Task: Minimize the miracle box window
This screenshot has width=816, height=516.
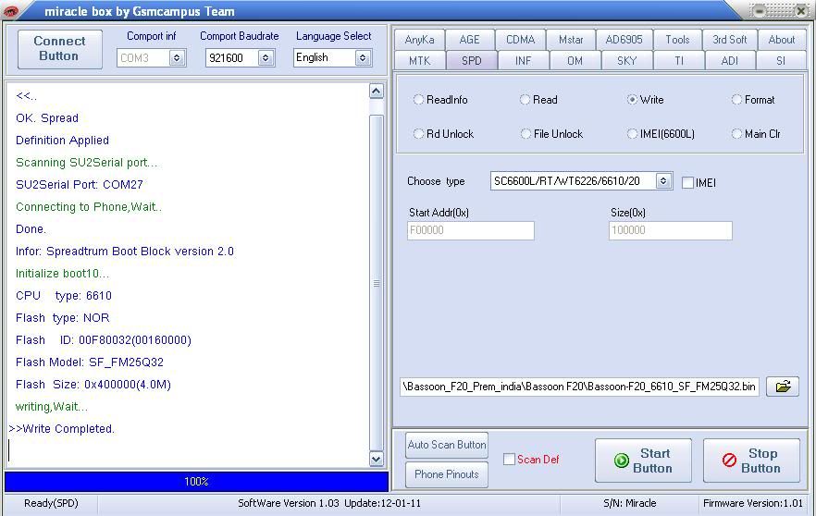Action: 760,11
